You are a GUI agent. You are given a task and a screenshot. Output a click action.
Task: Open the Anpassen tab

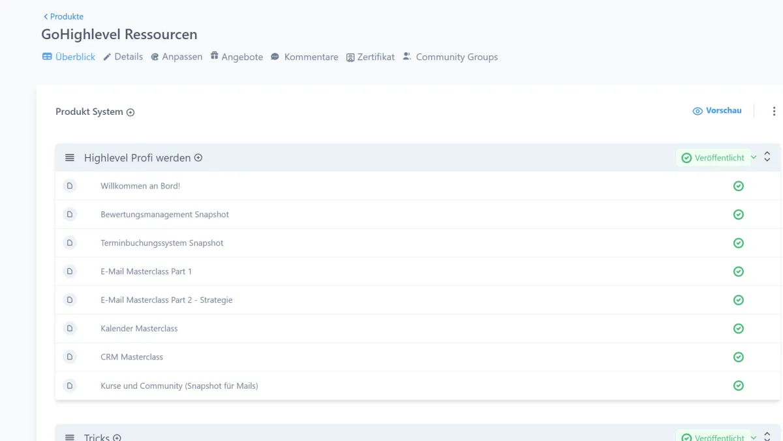pos(176,57)
